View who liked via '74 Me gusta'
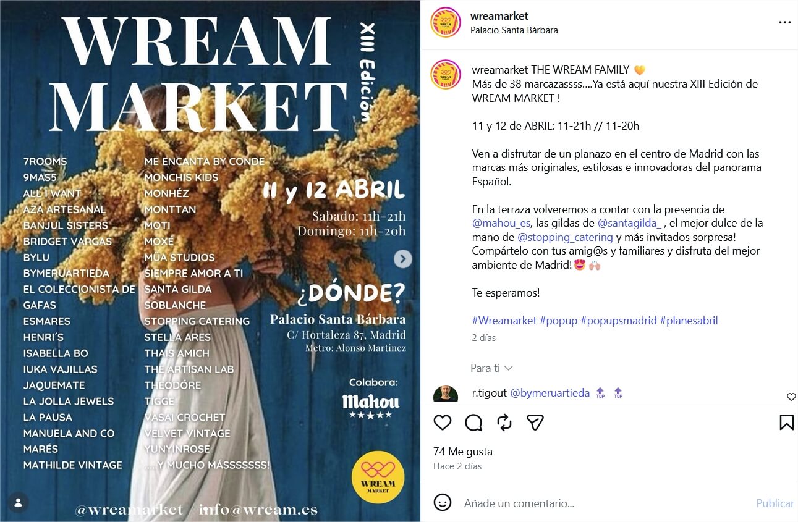 (x=463, y=452)
